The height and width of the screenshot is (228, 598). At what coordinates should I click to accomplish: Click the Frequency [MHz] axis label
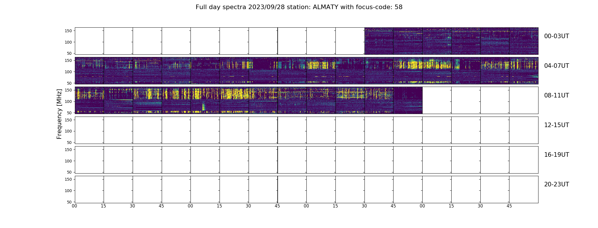click(59, 114)
